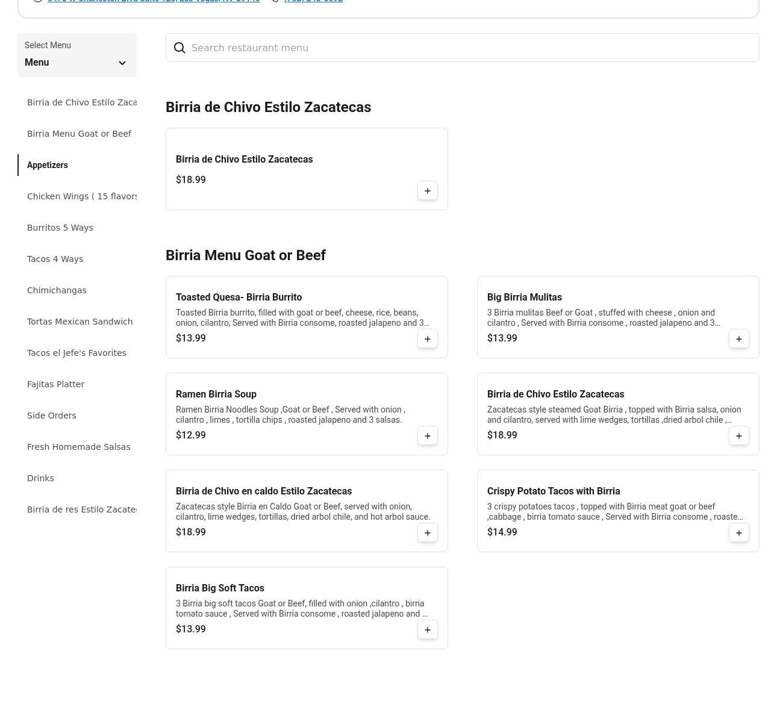Navigate to Fajitas Platter section
Screen dimensions: 777x704
pos(56,384)
